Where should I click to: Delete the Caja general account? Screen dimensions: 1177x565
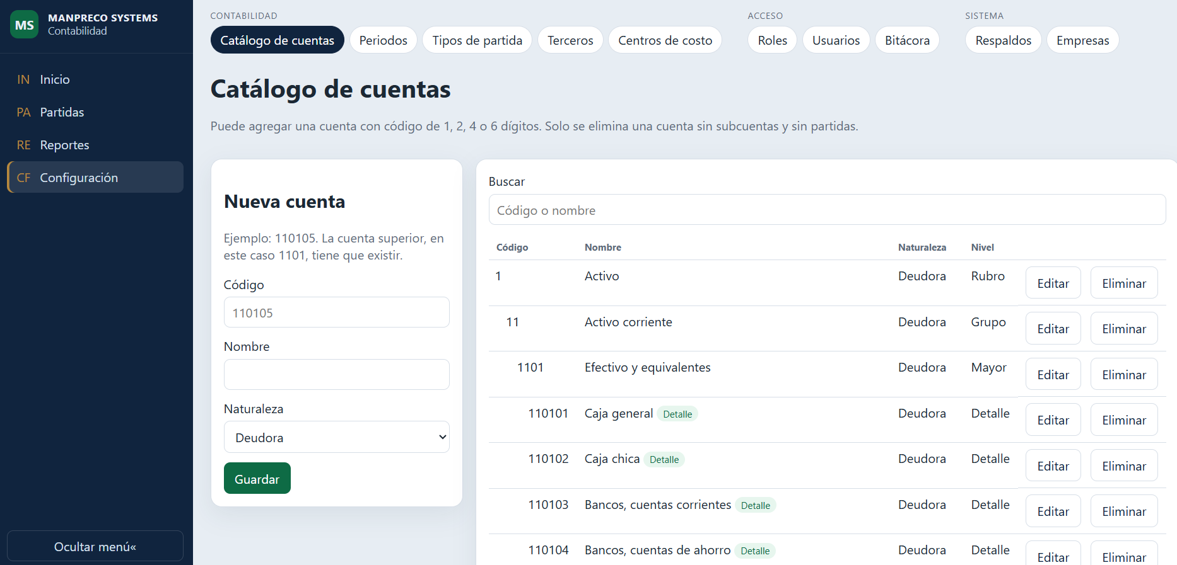(1124, 420)
